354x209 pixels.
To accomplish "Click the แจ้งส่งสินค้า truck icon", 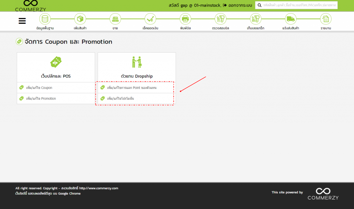I will 290,19.
